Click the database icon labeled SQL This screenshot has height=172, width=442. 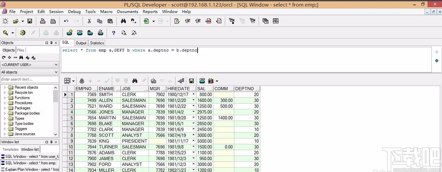click(80, 33)
